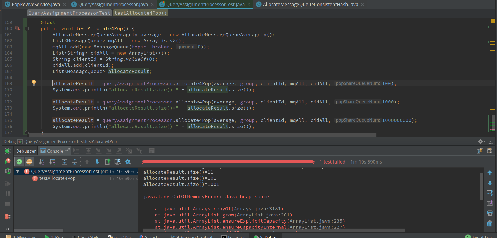The image size is (497, 238).
Task: Toggle auto-test with the circular arrows icon
Action: (7, 172)
